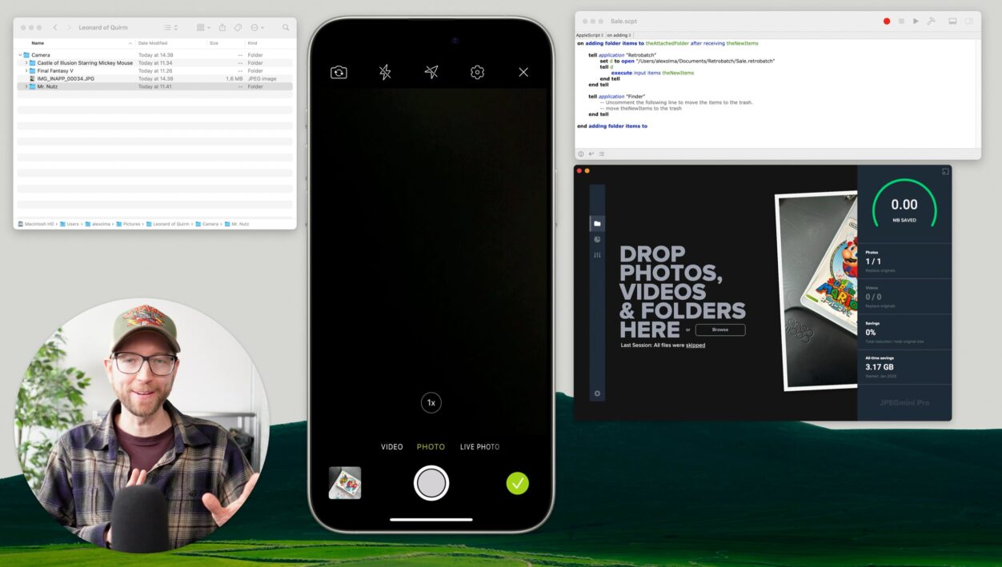This screenshot has width=1002, height=567.
Task: Click the Browse button in JPEGmini
Action: coord(719,329)
